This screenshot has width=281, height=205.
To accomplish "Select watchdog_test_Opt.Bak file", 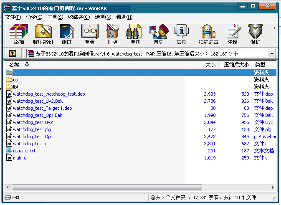I will [x=38, y=115].
